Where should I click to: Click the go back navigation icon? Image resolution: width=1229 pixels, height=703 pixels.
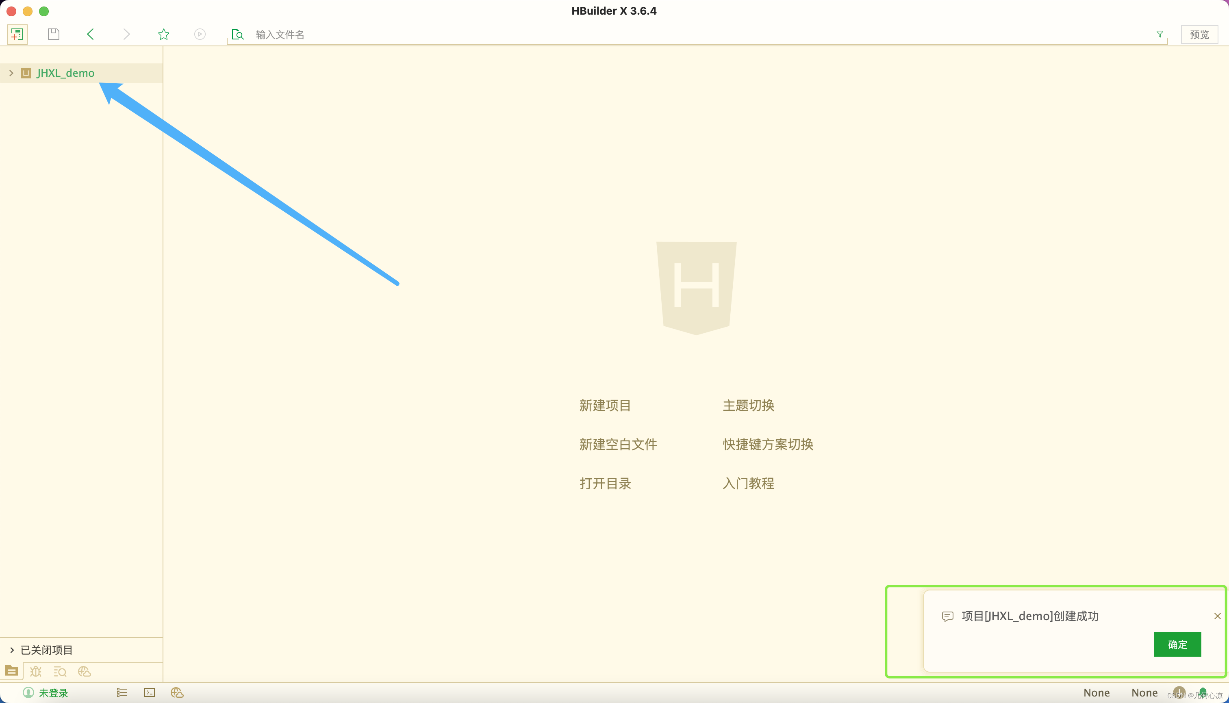coord(90,35)
